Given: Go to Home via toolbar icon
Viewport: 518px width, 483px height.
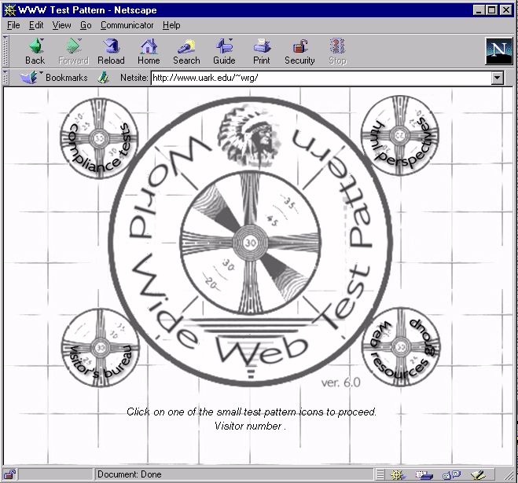Looking at the screenshot, I should [149, 51].
